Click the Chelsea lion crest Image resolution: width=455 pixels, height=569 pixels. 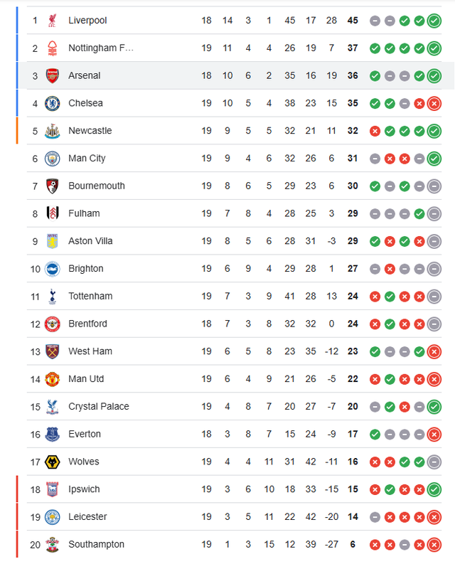tap(52, 103)
